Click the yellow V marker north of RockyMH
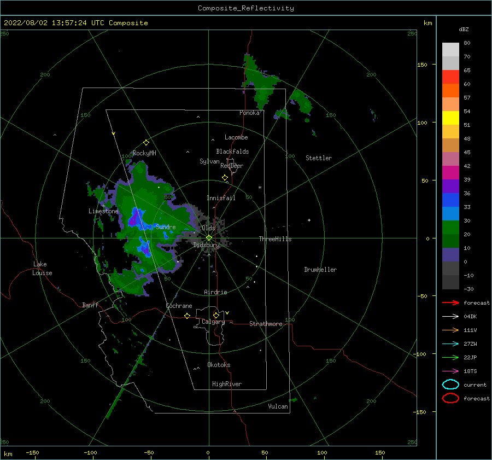The image size is (492, 460). pyautogui.click(x=113, y=133)
